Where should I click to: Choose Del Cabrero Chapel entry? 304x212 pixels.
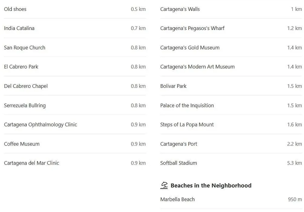click(75, 86)
